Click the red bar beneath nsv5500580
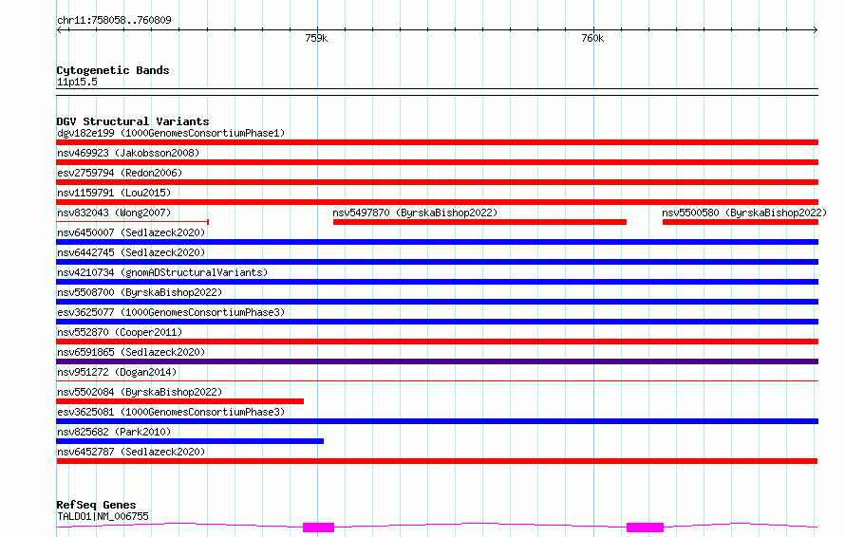 [741, 222]
